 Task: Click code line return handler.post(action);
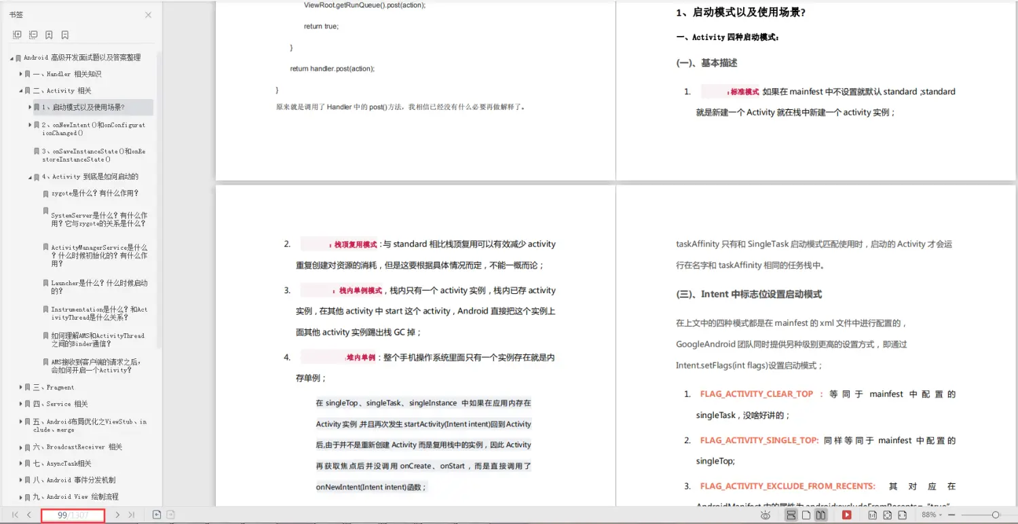pyautogui.click(x=332, y=69)
